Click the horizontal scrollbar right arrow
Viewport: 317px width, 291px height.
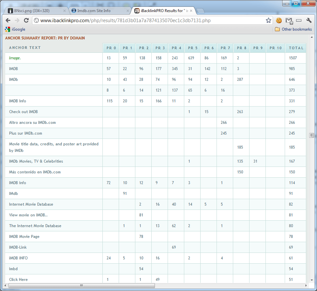[306, 285]
